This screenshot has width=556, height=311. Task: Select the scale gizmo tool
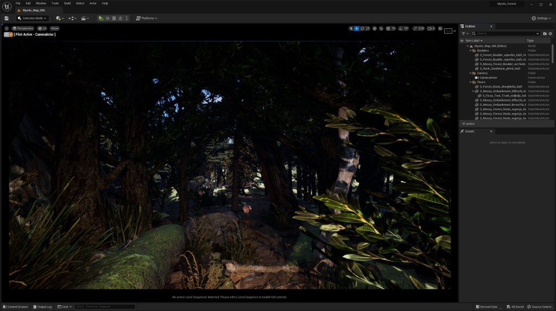pos(369,28)
